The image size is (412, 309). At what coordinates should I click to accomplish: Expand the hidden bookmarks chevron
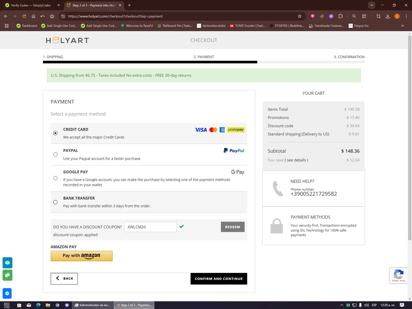(x=403, y=26)
